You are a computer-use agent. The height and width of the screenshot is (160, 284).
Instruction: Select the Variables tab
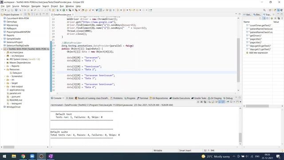pyautogui.click(x=247, y=15)
